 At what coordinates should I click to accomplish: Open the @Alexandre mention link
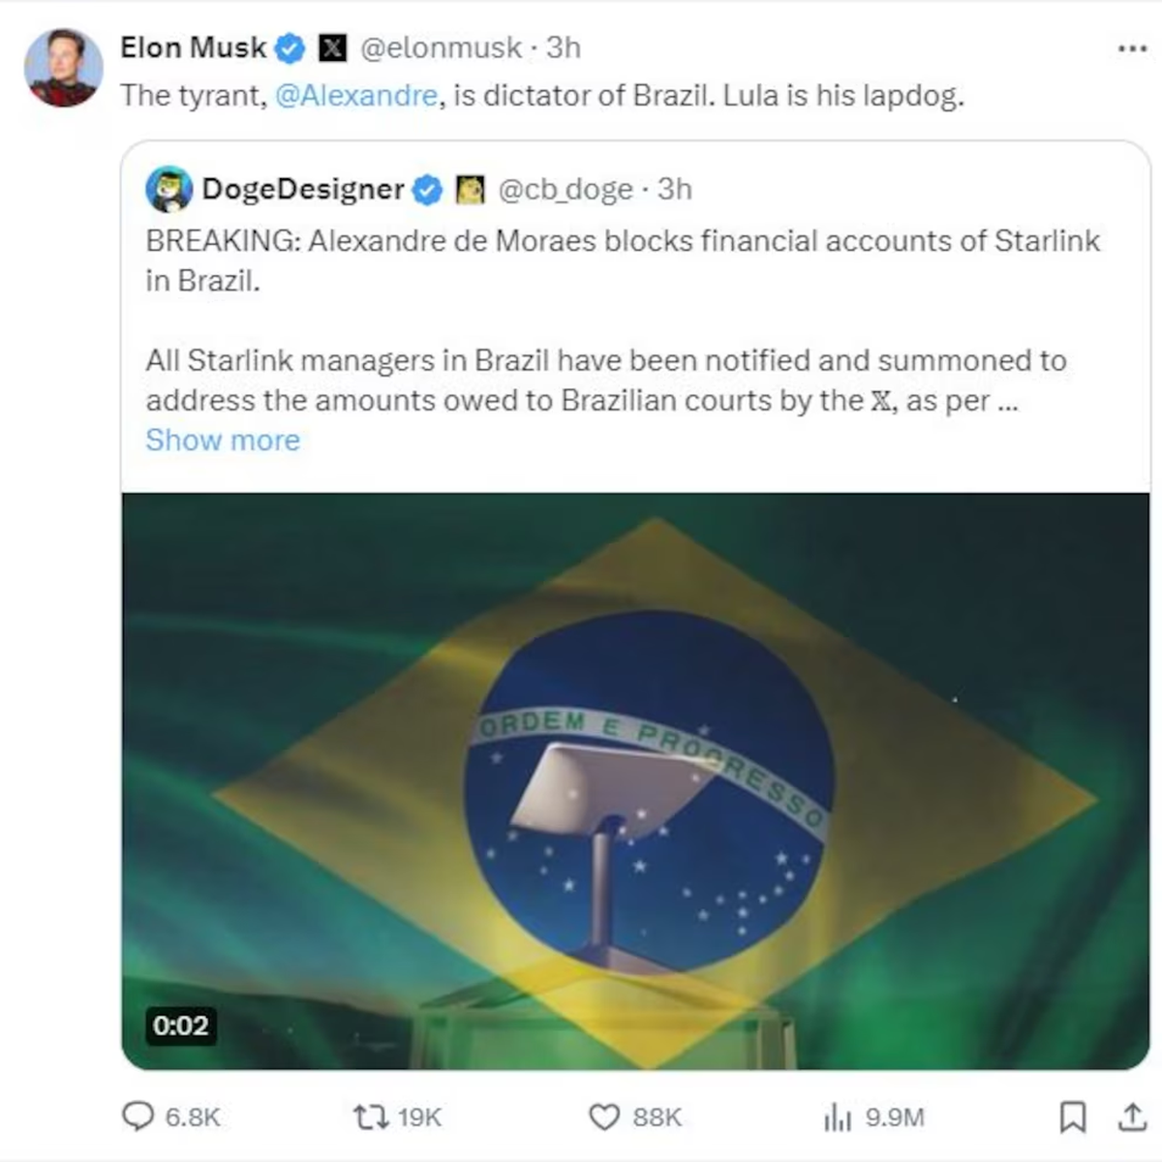(357, 96)
